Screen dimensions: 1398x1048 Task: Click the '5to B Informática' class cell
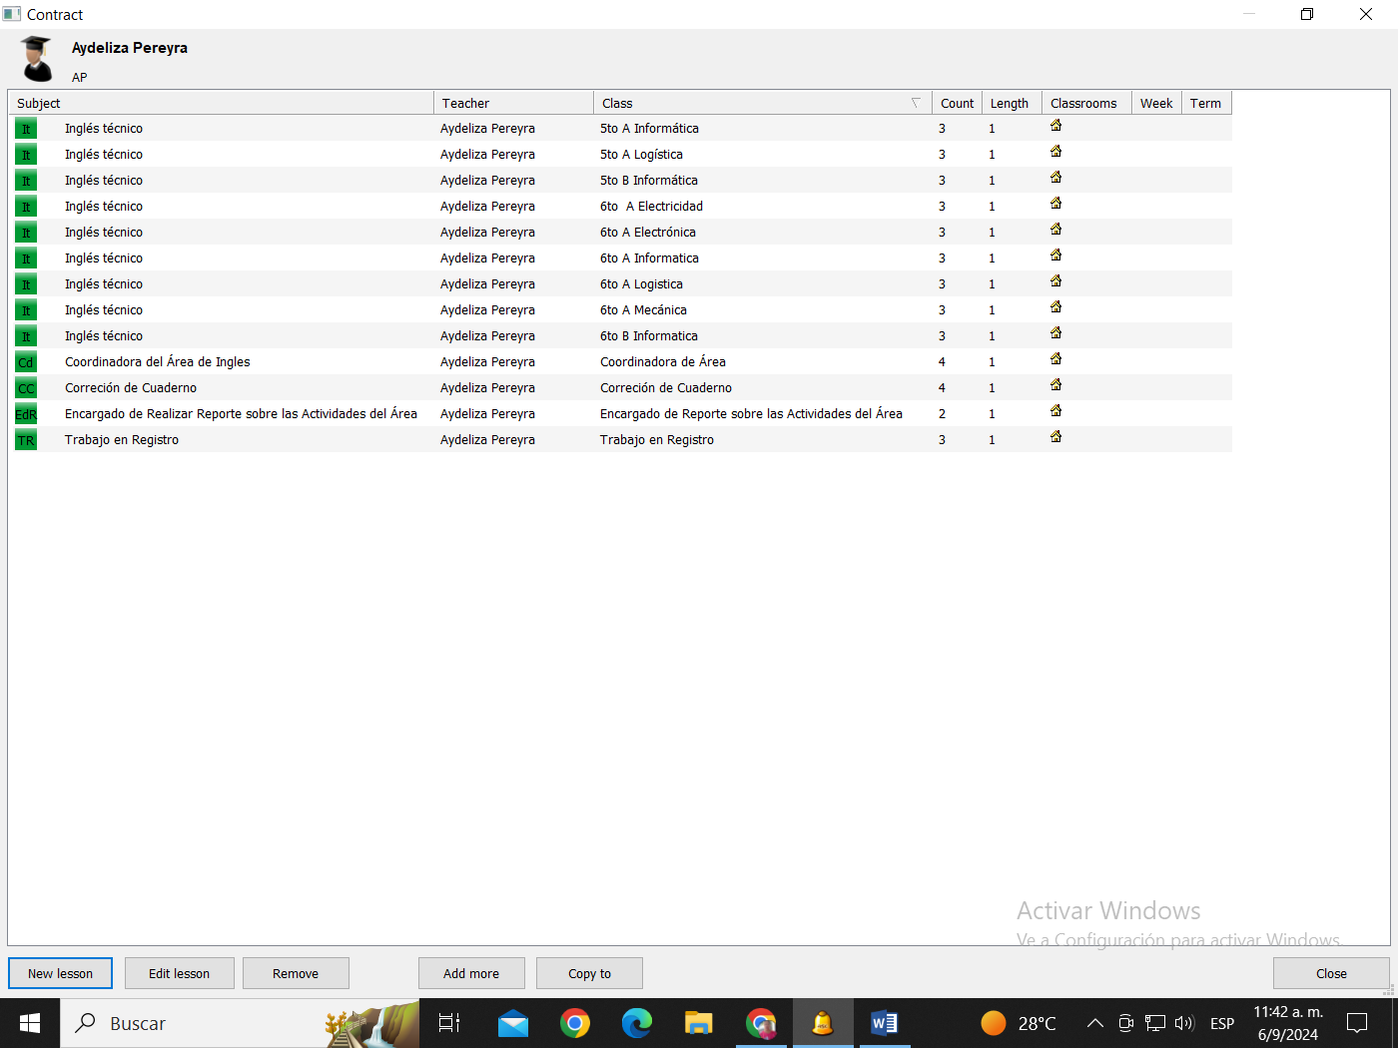(x=649, y=181)
